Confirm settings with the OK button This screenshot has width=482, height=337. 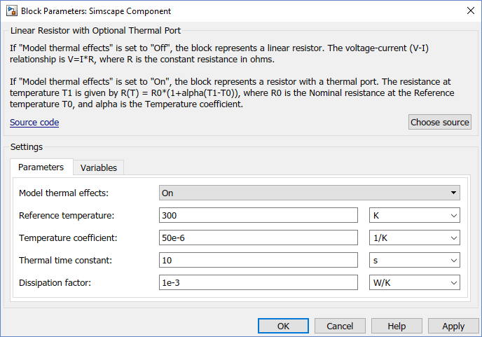283,326
